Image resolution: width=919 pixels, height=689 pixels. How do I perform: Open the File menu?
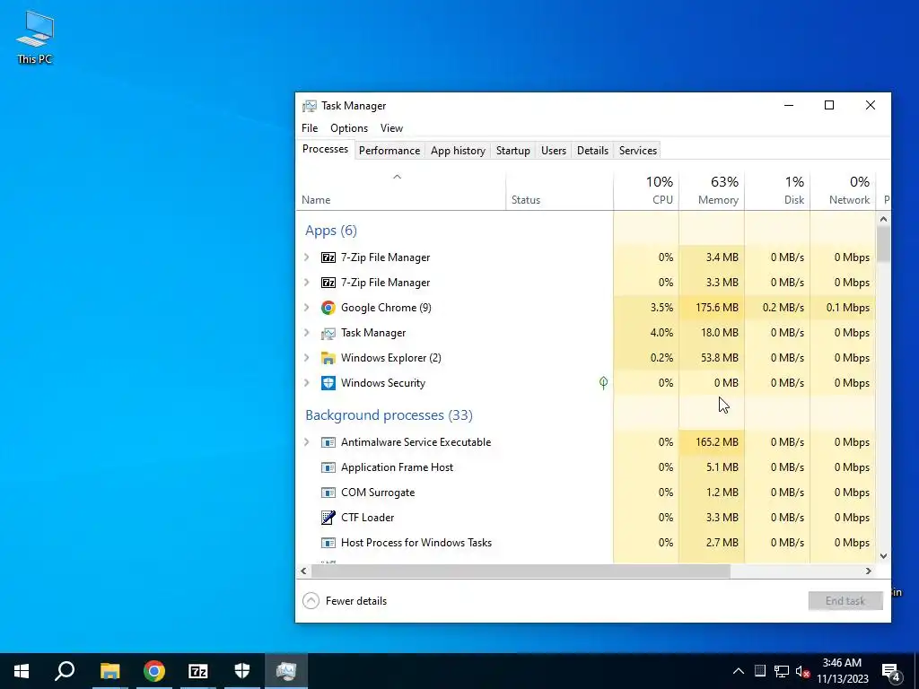pos(310,128)
